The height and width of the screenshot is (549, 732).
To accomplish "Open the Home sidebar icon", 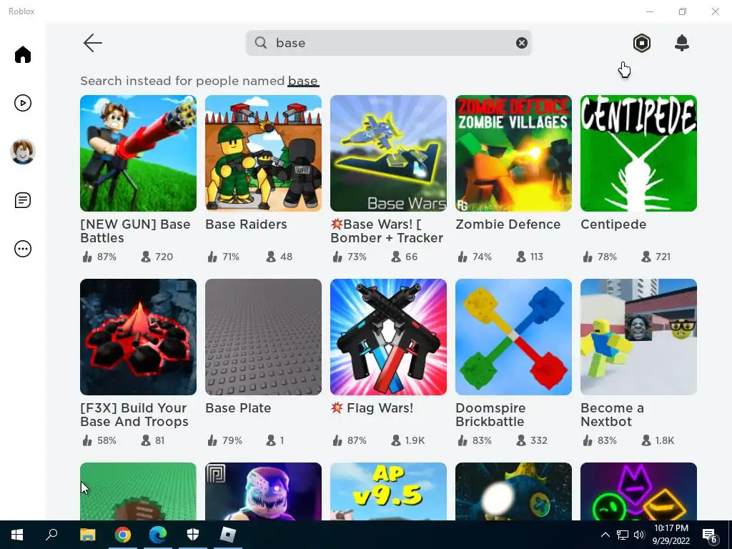I will click(x=22, y=54).
